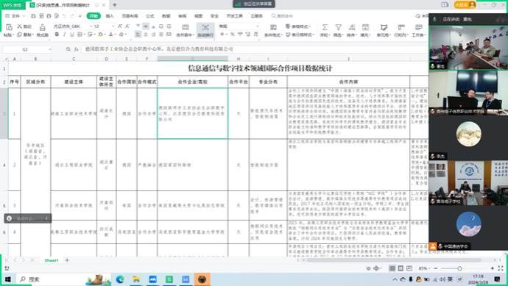Switch to the 开始 Home tab
Screen dimensions: 508x286
point(94,16)
